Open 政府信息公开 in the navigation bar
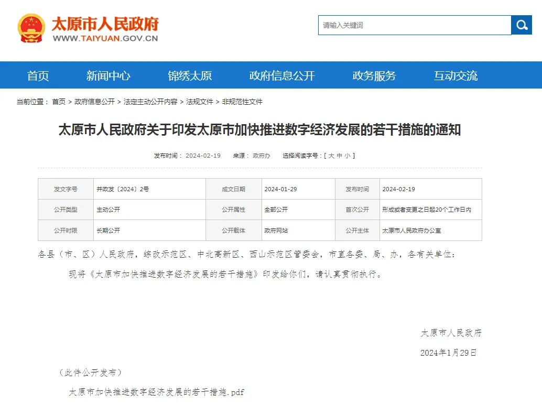542x406 pixels. point(282,75)
